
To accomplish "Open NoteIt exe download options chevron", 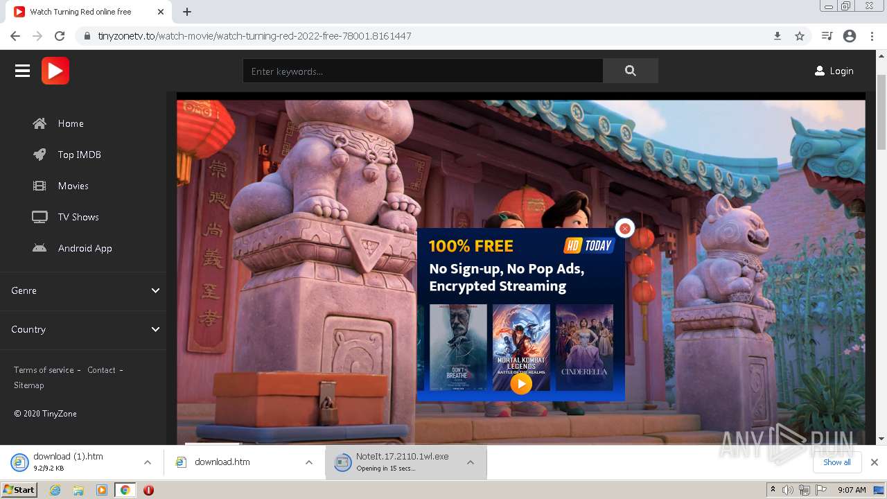I will [x=471, y=462].
